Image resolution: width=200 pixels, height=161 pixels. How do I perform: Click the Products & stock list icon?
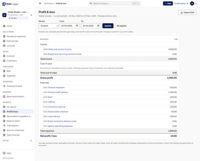click(x=4, y=86)
